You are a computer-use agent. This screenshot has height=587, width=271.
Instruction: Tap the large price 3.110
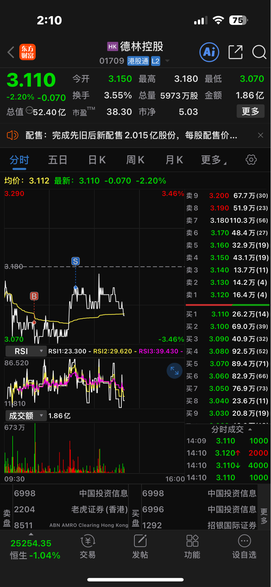click(31, 80)
